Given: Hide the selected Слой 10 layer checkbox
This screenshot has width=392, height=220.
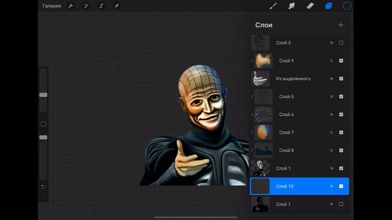Looking at the screenshot, I should [x=341, y=186].
